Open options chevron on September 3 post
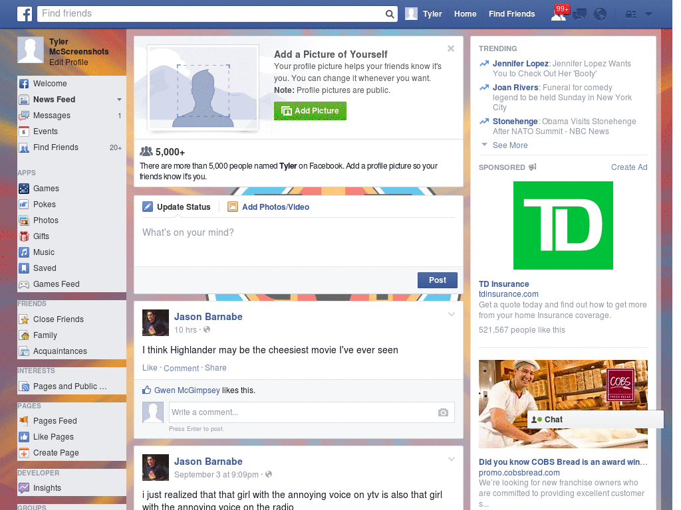The height and width of the screenshot is (510, 681). tap(452, 460)
